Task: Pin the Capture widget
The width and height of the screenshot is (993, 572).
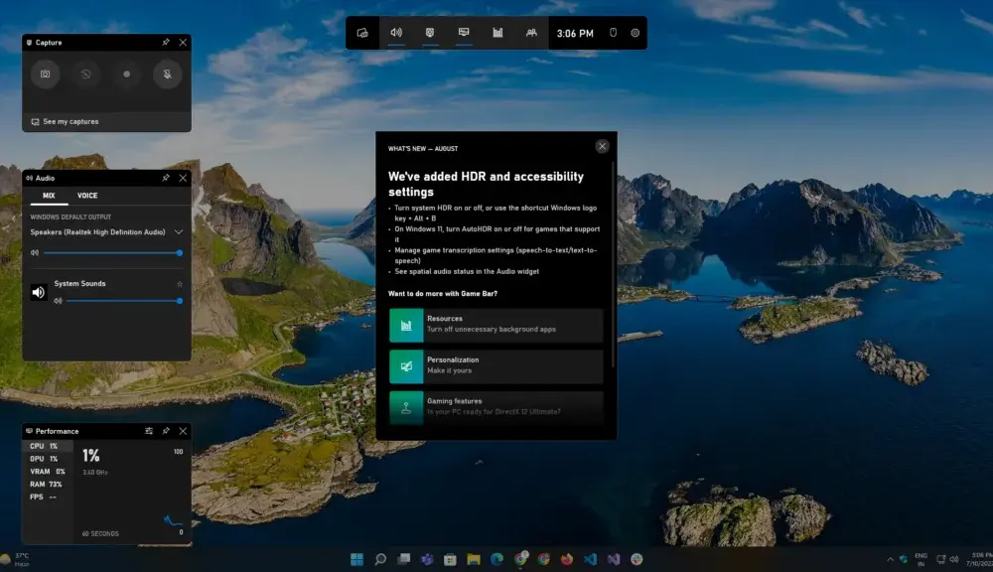Action: [166, 43]
